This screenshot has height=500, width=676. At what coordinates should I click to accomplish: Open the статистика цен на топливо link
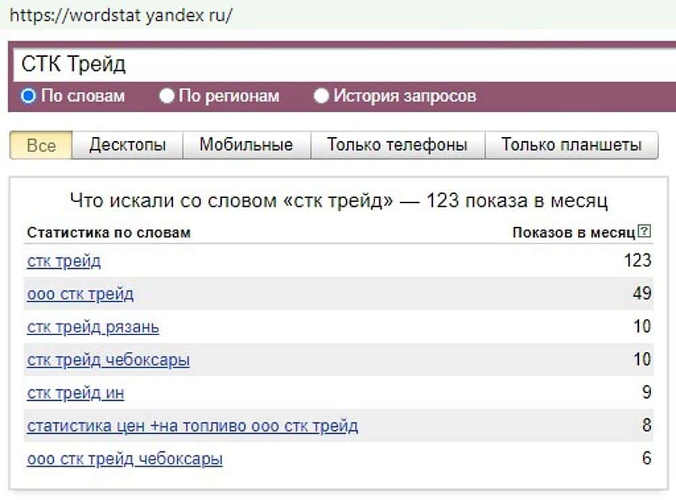coord(193,426)
